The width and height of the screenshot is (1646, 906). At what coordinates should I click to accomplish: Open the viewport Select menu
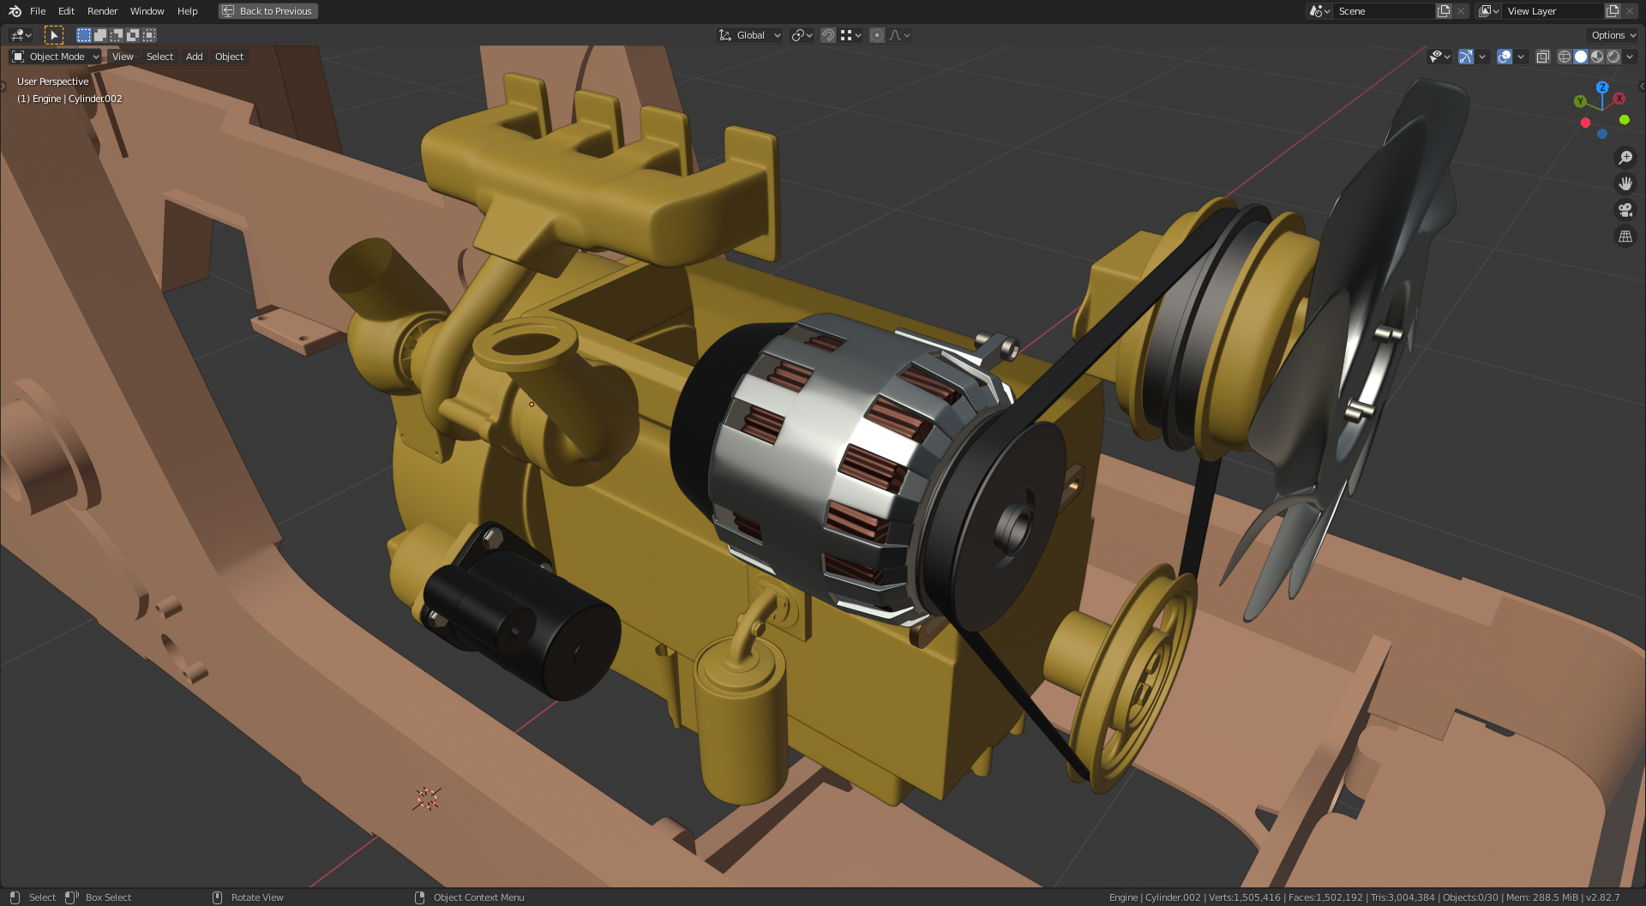pos(159,57)
